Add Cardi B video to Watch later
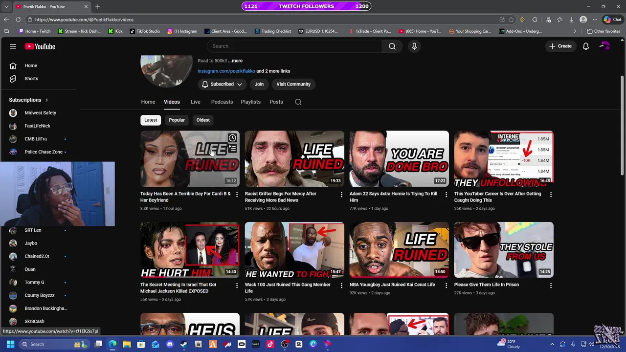This screenshot has height=352, width=626. click(x=232, y=138)
